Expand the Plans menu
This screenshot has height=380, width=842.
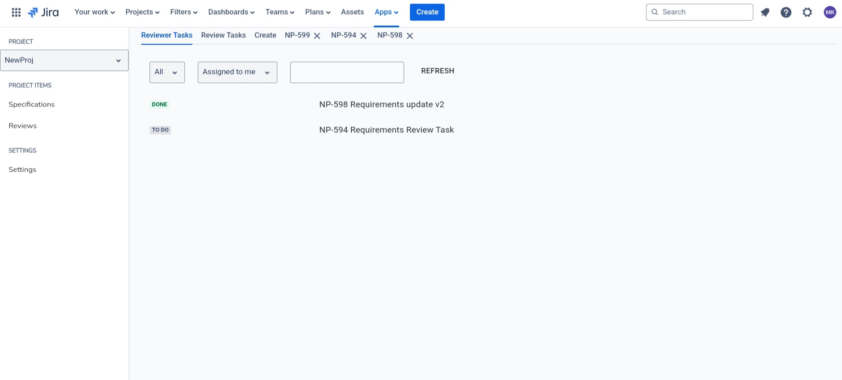click(x=318, y=12)
